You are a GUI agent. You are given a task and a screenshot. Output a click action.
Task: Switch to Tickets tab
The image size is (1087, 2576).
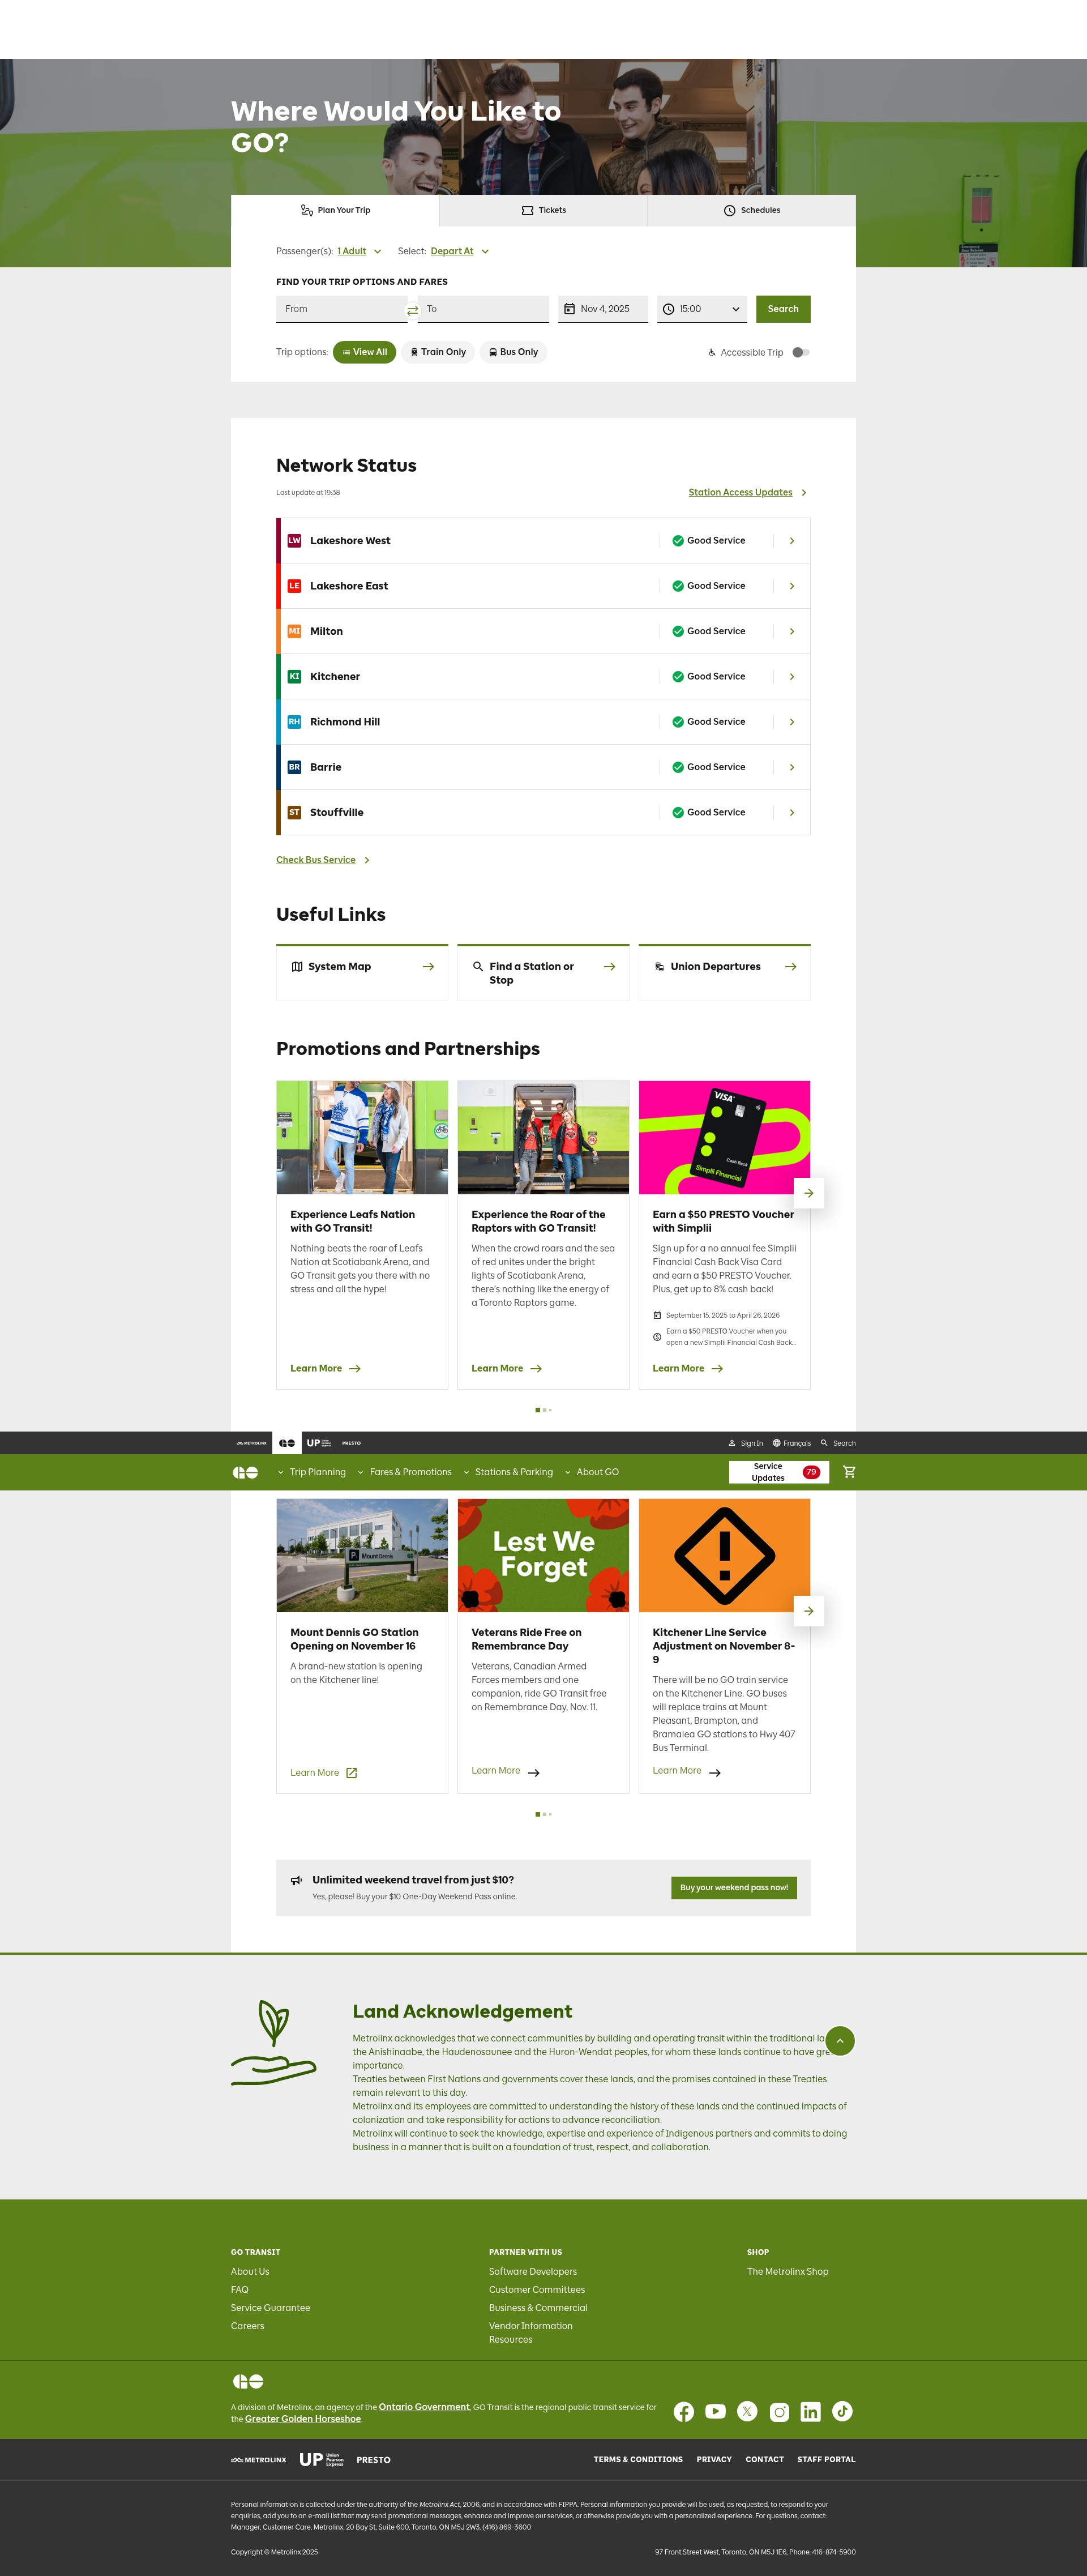click(543, 210)
